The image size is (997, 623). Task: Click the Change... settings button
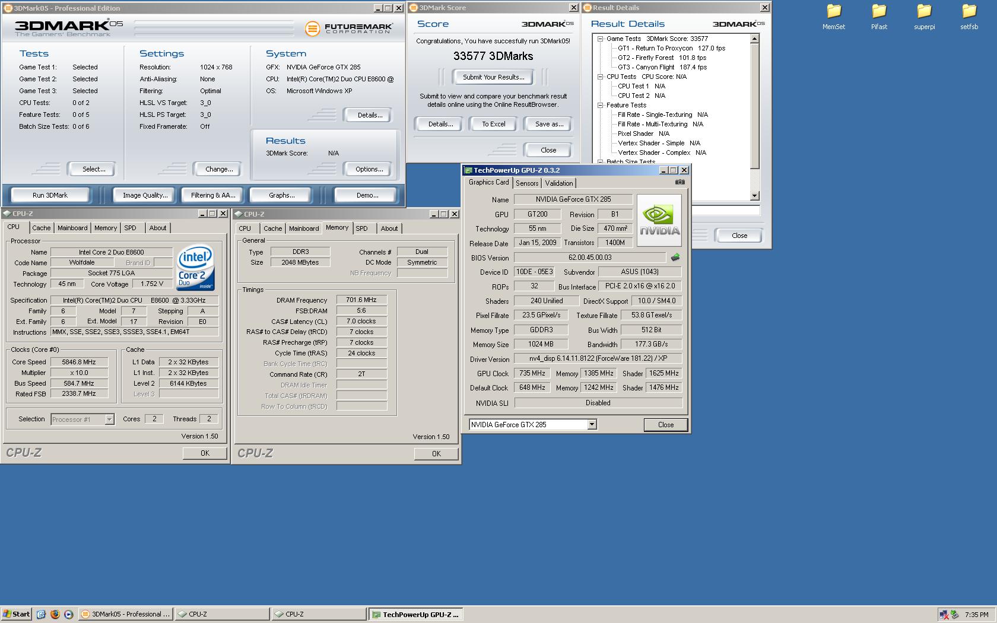(219, 169)
